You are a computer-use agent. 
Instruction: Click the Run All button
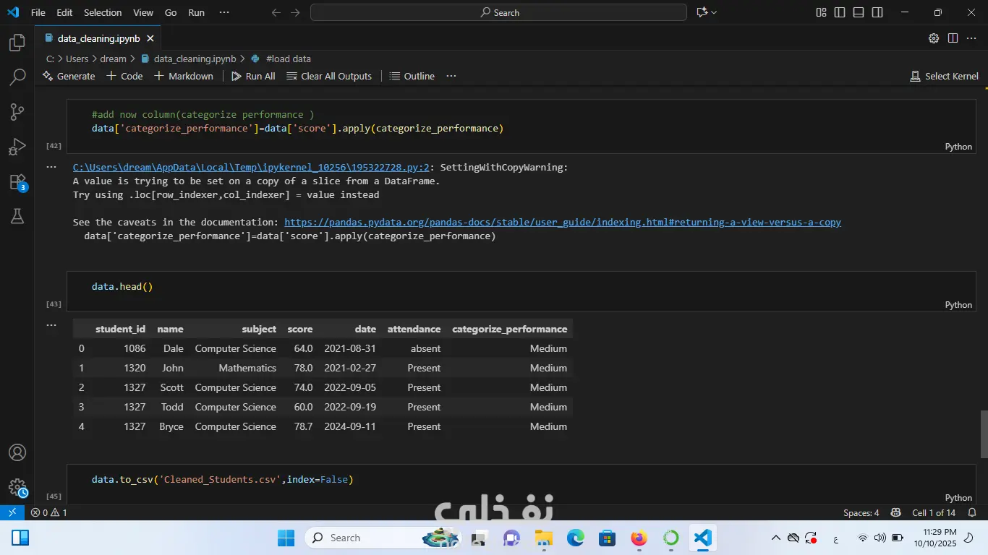[x=253, y=76]
